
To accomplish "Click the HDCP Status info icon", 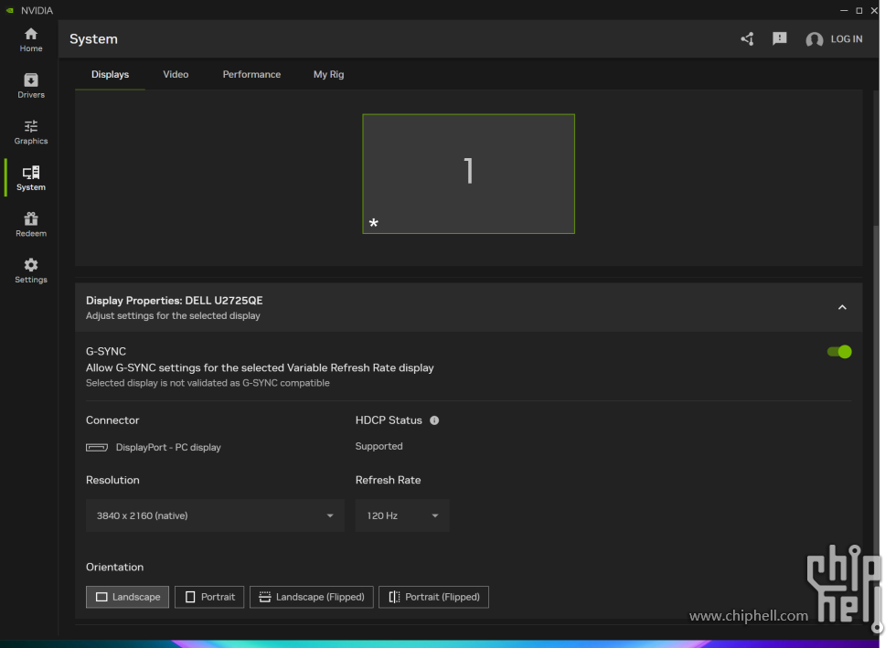I will (434, 420).
